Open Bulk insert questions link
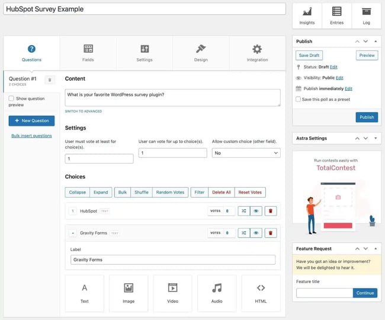Image resolution: width=385 pixels, height=320 pixels. click(31, 135)
